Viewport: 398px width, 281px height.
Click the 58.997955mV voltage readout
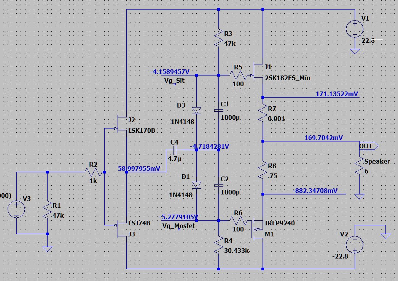139,169
